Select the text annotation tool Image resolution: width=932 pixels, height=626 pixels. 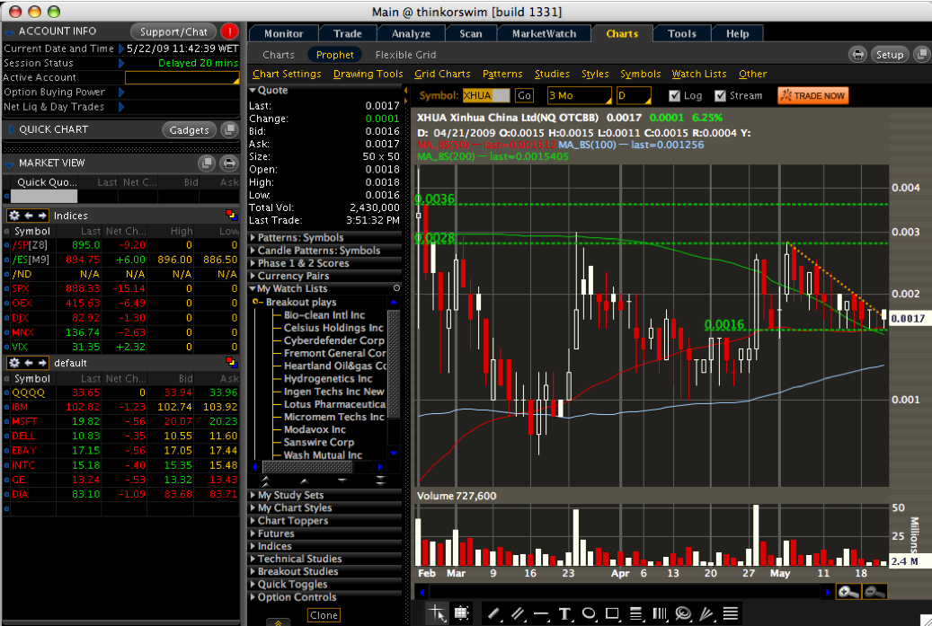(x=564, y=613)
